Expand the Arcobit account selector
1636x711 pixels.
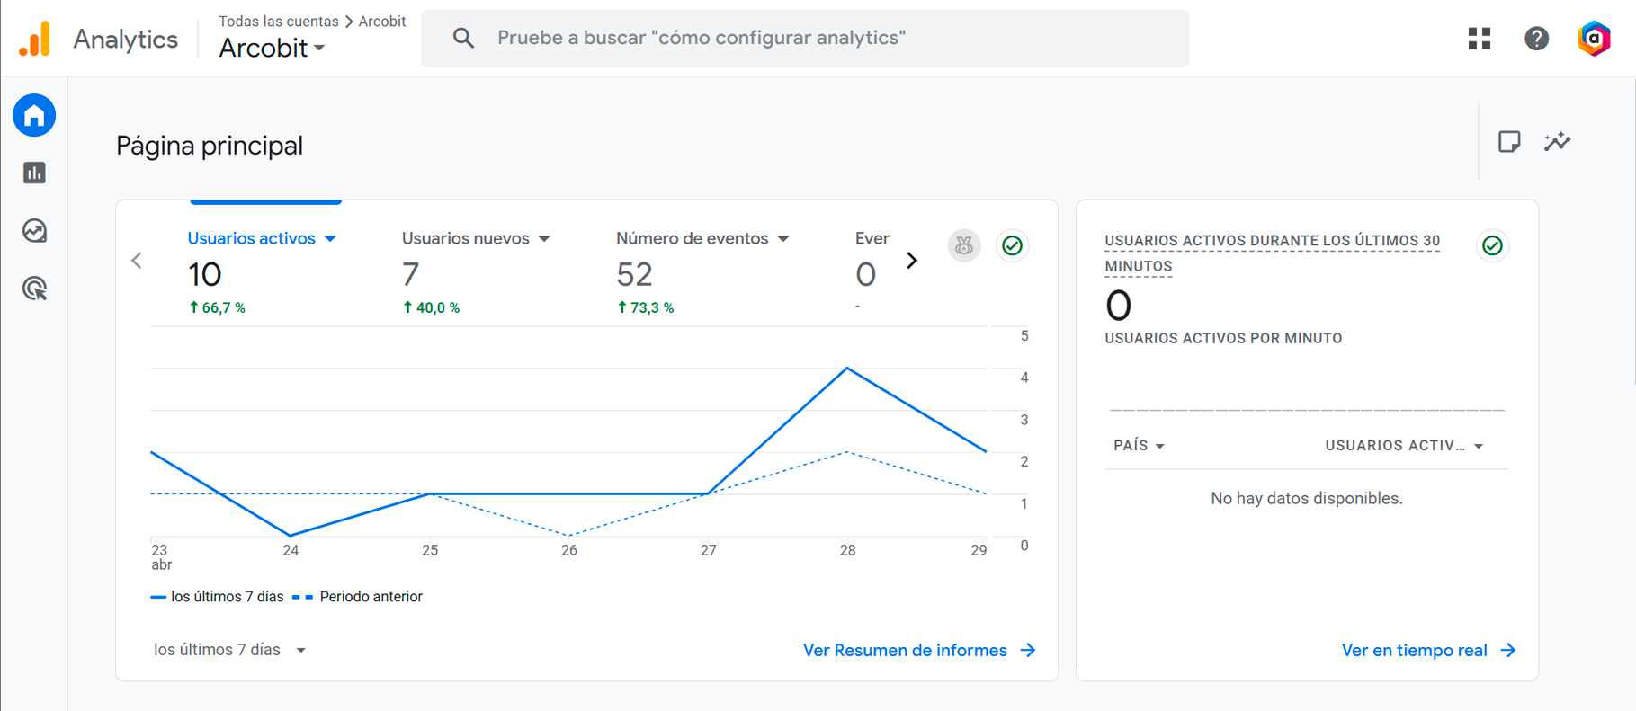(272, 49)
